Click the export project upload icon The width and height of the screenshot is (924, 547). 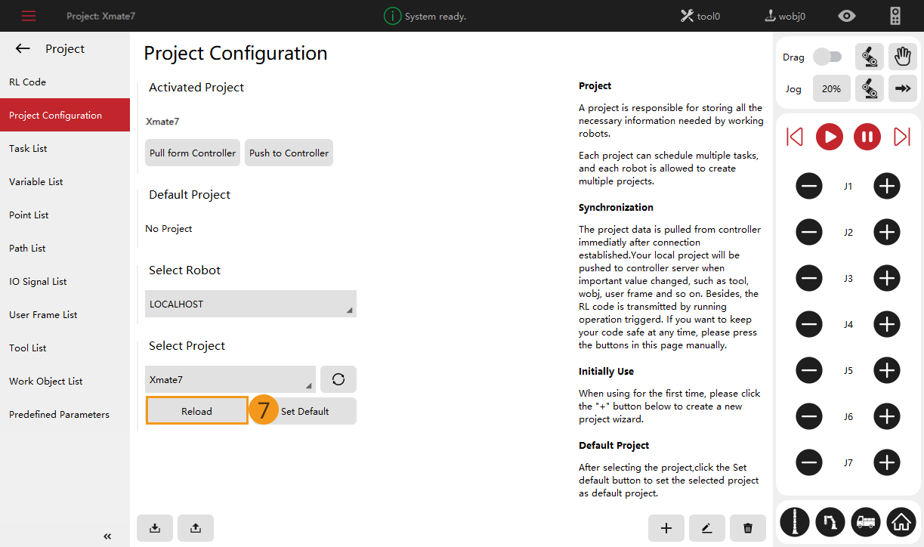pyautogui.click(x=196, y=528)
